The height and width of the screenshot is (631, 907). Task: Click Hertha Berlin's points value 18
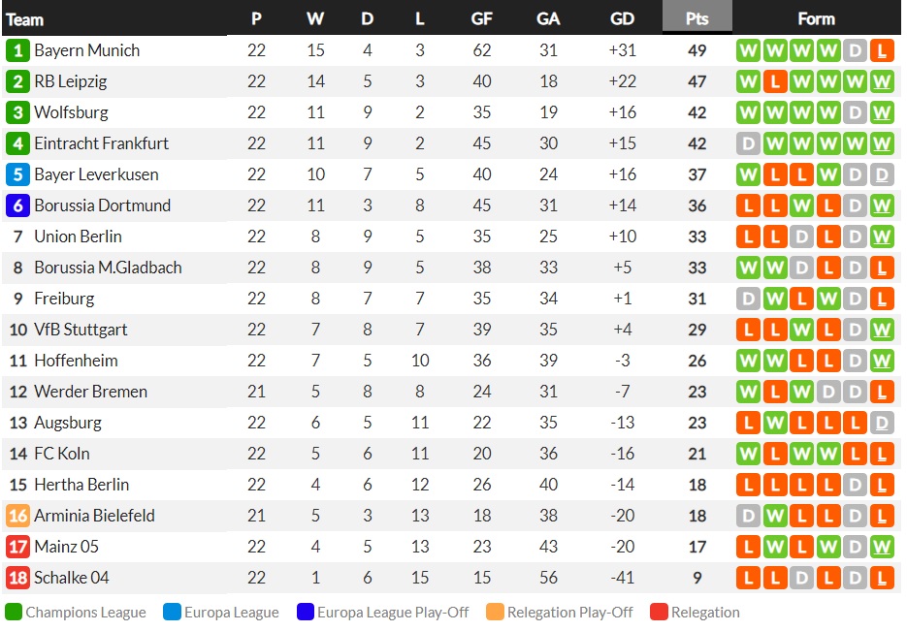coord(697,485)
